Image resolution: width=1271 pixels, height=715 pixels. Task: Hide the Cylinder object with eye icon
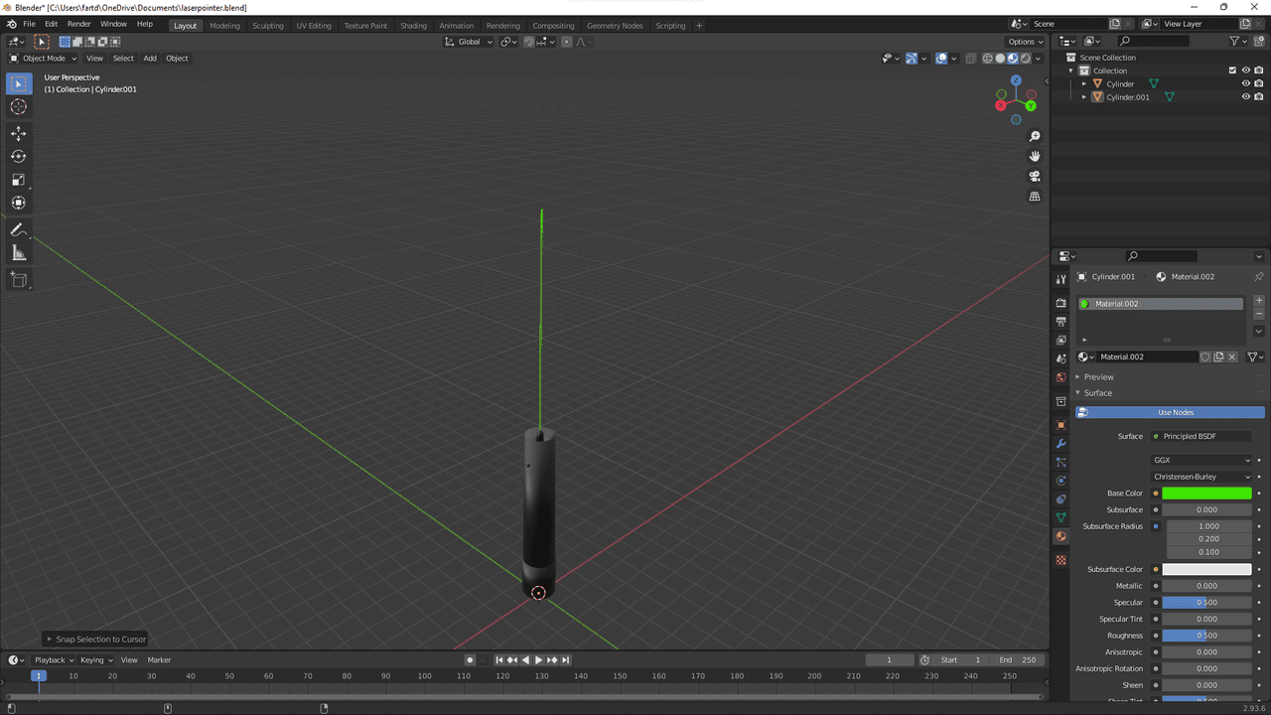pyautogui.click(x=1245, y=83)
